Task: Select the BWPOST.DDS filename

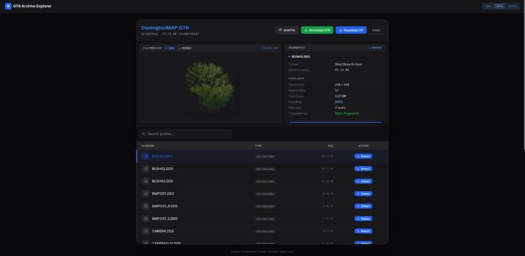Action: 163,194
